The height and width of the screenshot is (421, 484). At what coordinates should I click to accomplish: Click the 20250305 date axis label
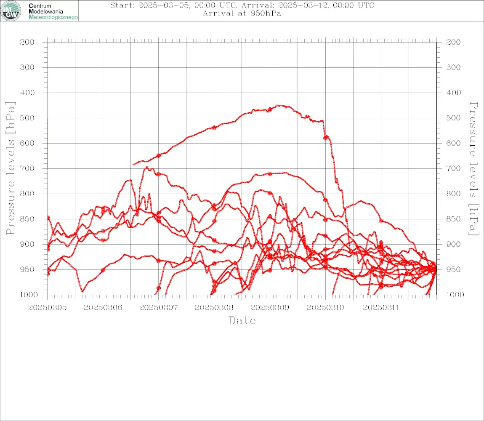click(47, 308)
